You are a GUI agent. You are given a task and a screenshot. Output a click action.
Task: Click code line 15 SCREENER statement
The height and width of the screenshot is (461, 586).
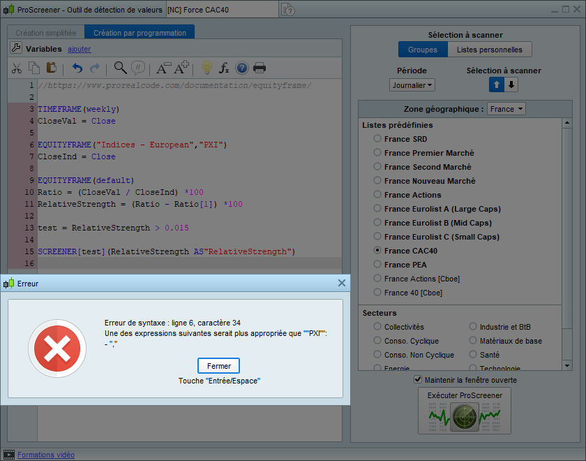click(x=166, y=251)
